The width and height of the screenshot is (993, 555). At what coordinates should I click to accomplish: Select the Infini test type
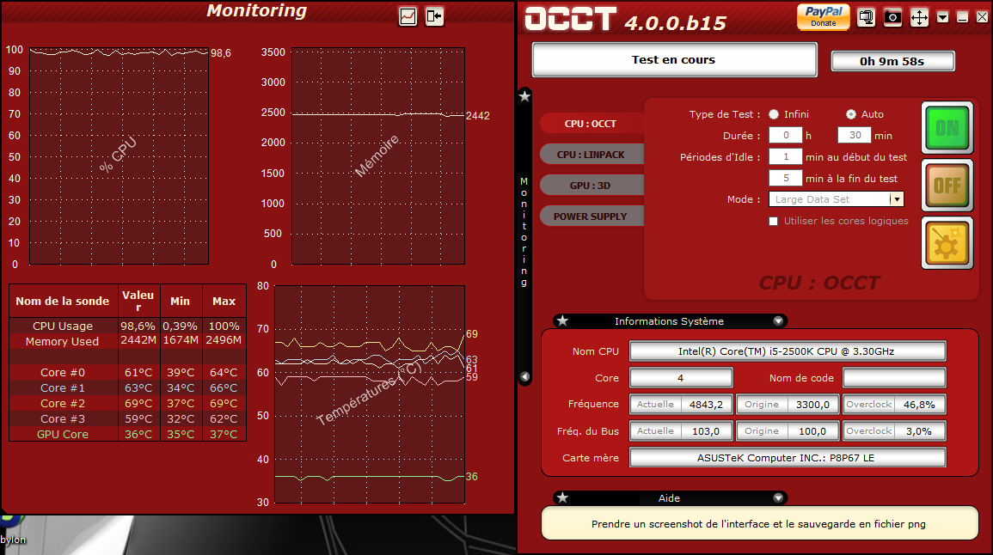tap(774, 114)
